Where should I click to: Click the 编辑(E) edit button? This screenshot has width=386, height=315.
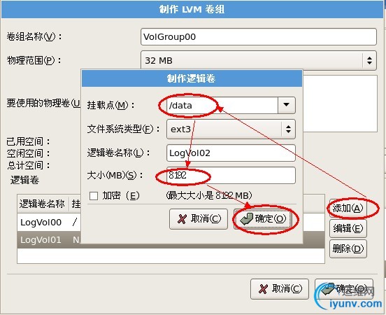point(348,228)
